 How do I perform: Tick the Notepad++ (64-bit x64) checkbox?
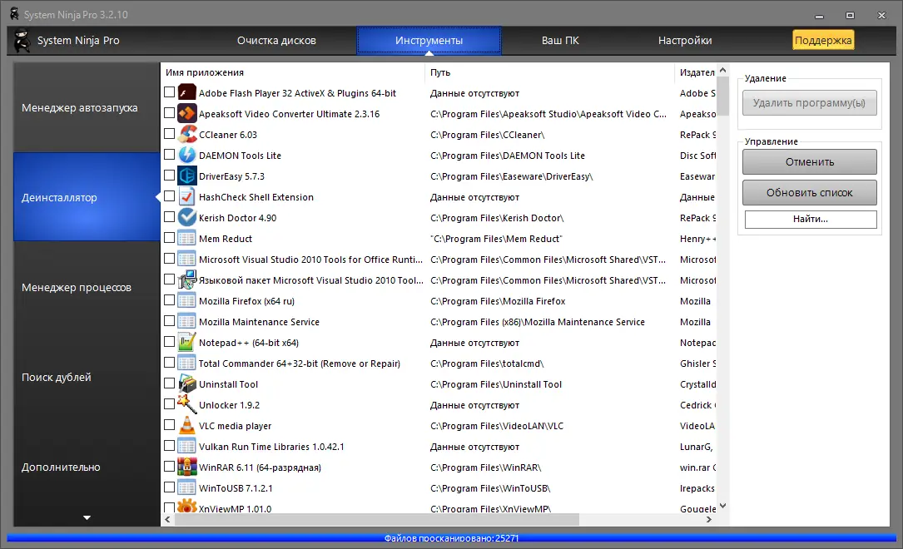pos(169,342)
